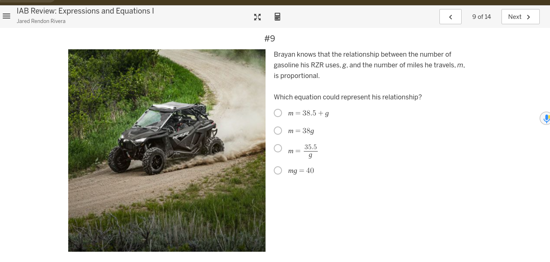Click the fullscreen expand icon

click(x=257, y=17)
